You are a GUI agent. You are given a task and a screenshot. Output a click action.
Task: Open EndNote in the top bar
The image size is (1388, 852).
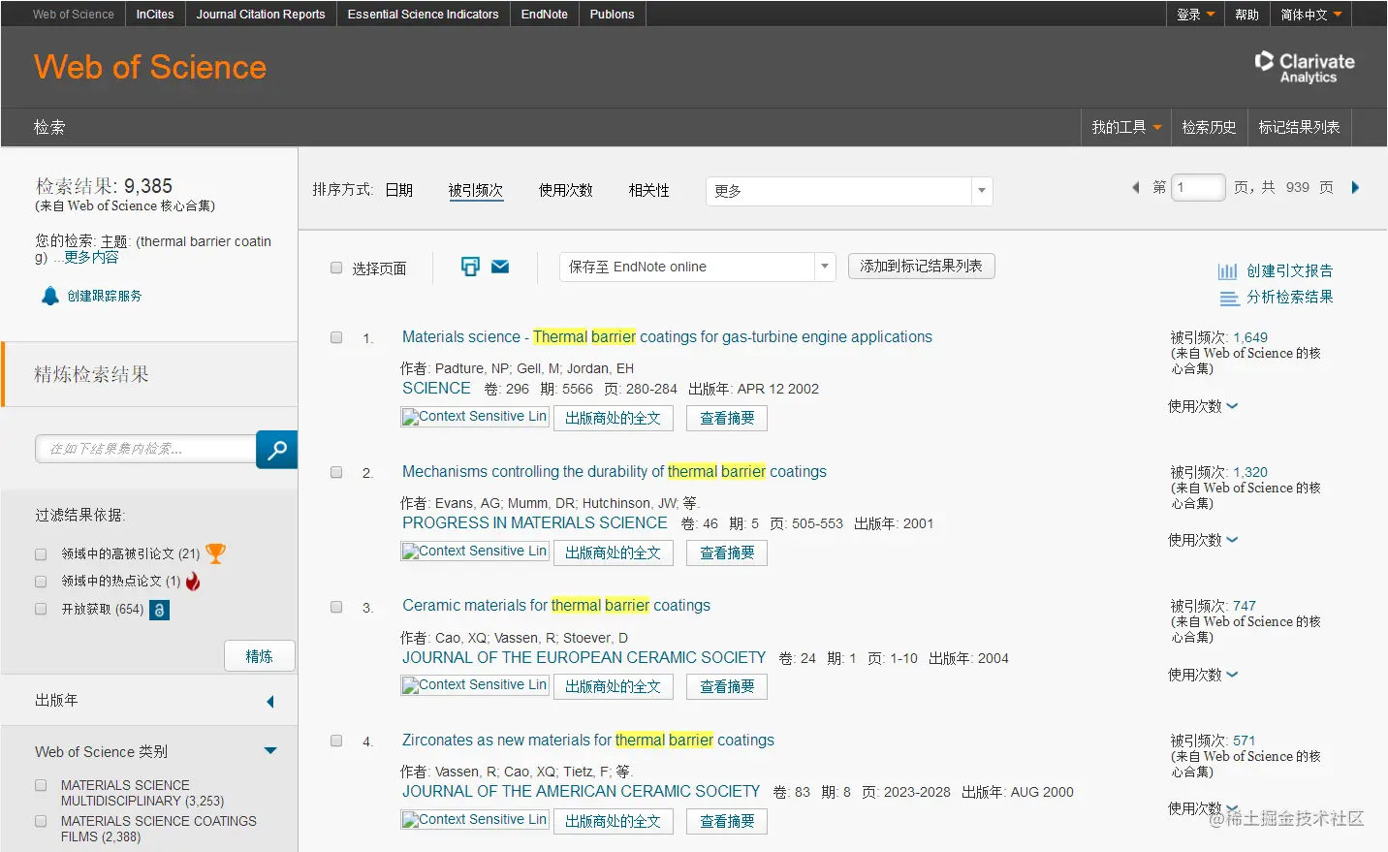click(x=545, y=15)
